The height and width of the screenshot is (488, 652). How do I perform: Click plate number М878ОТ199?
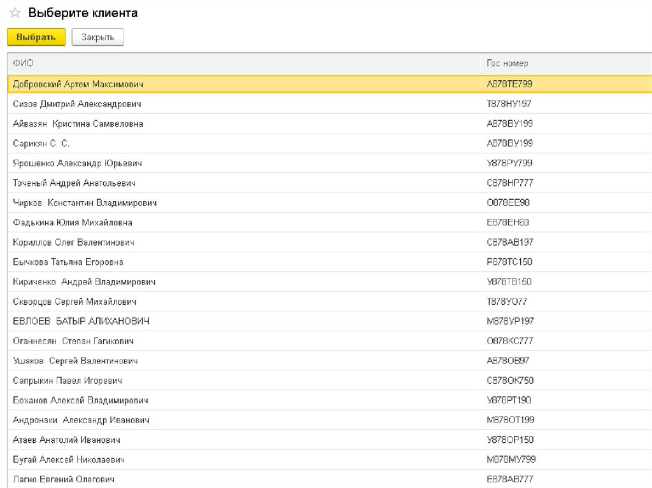coord(511,420)
